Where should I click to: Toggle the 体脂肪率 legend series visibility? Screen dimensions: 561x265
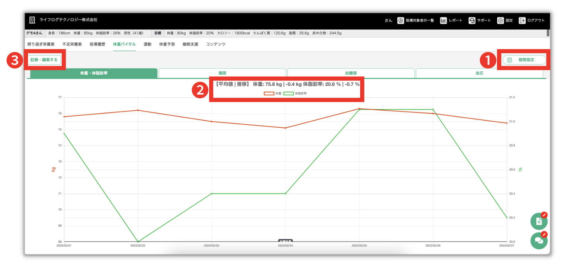(x=295, y=93)
